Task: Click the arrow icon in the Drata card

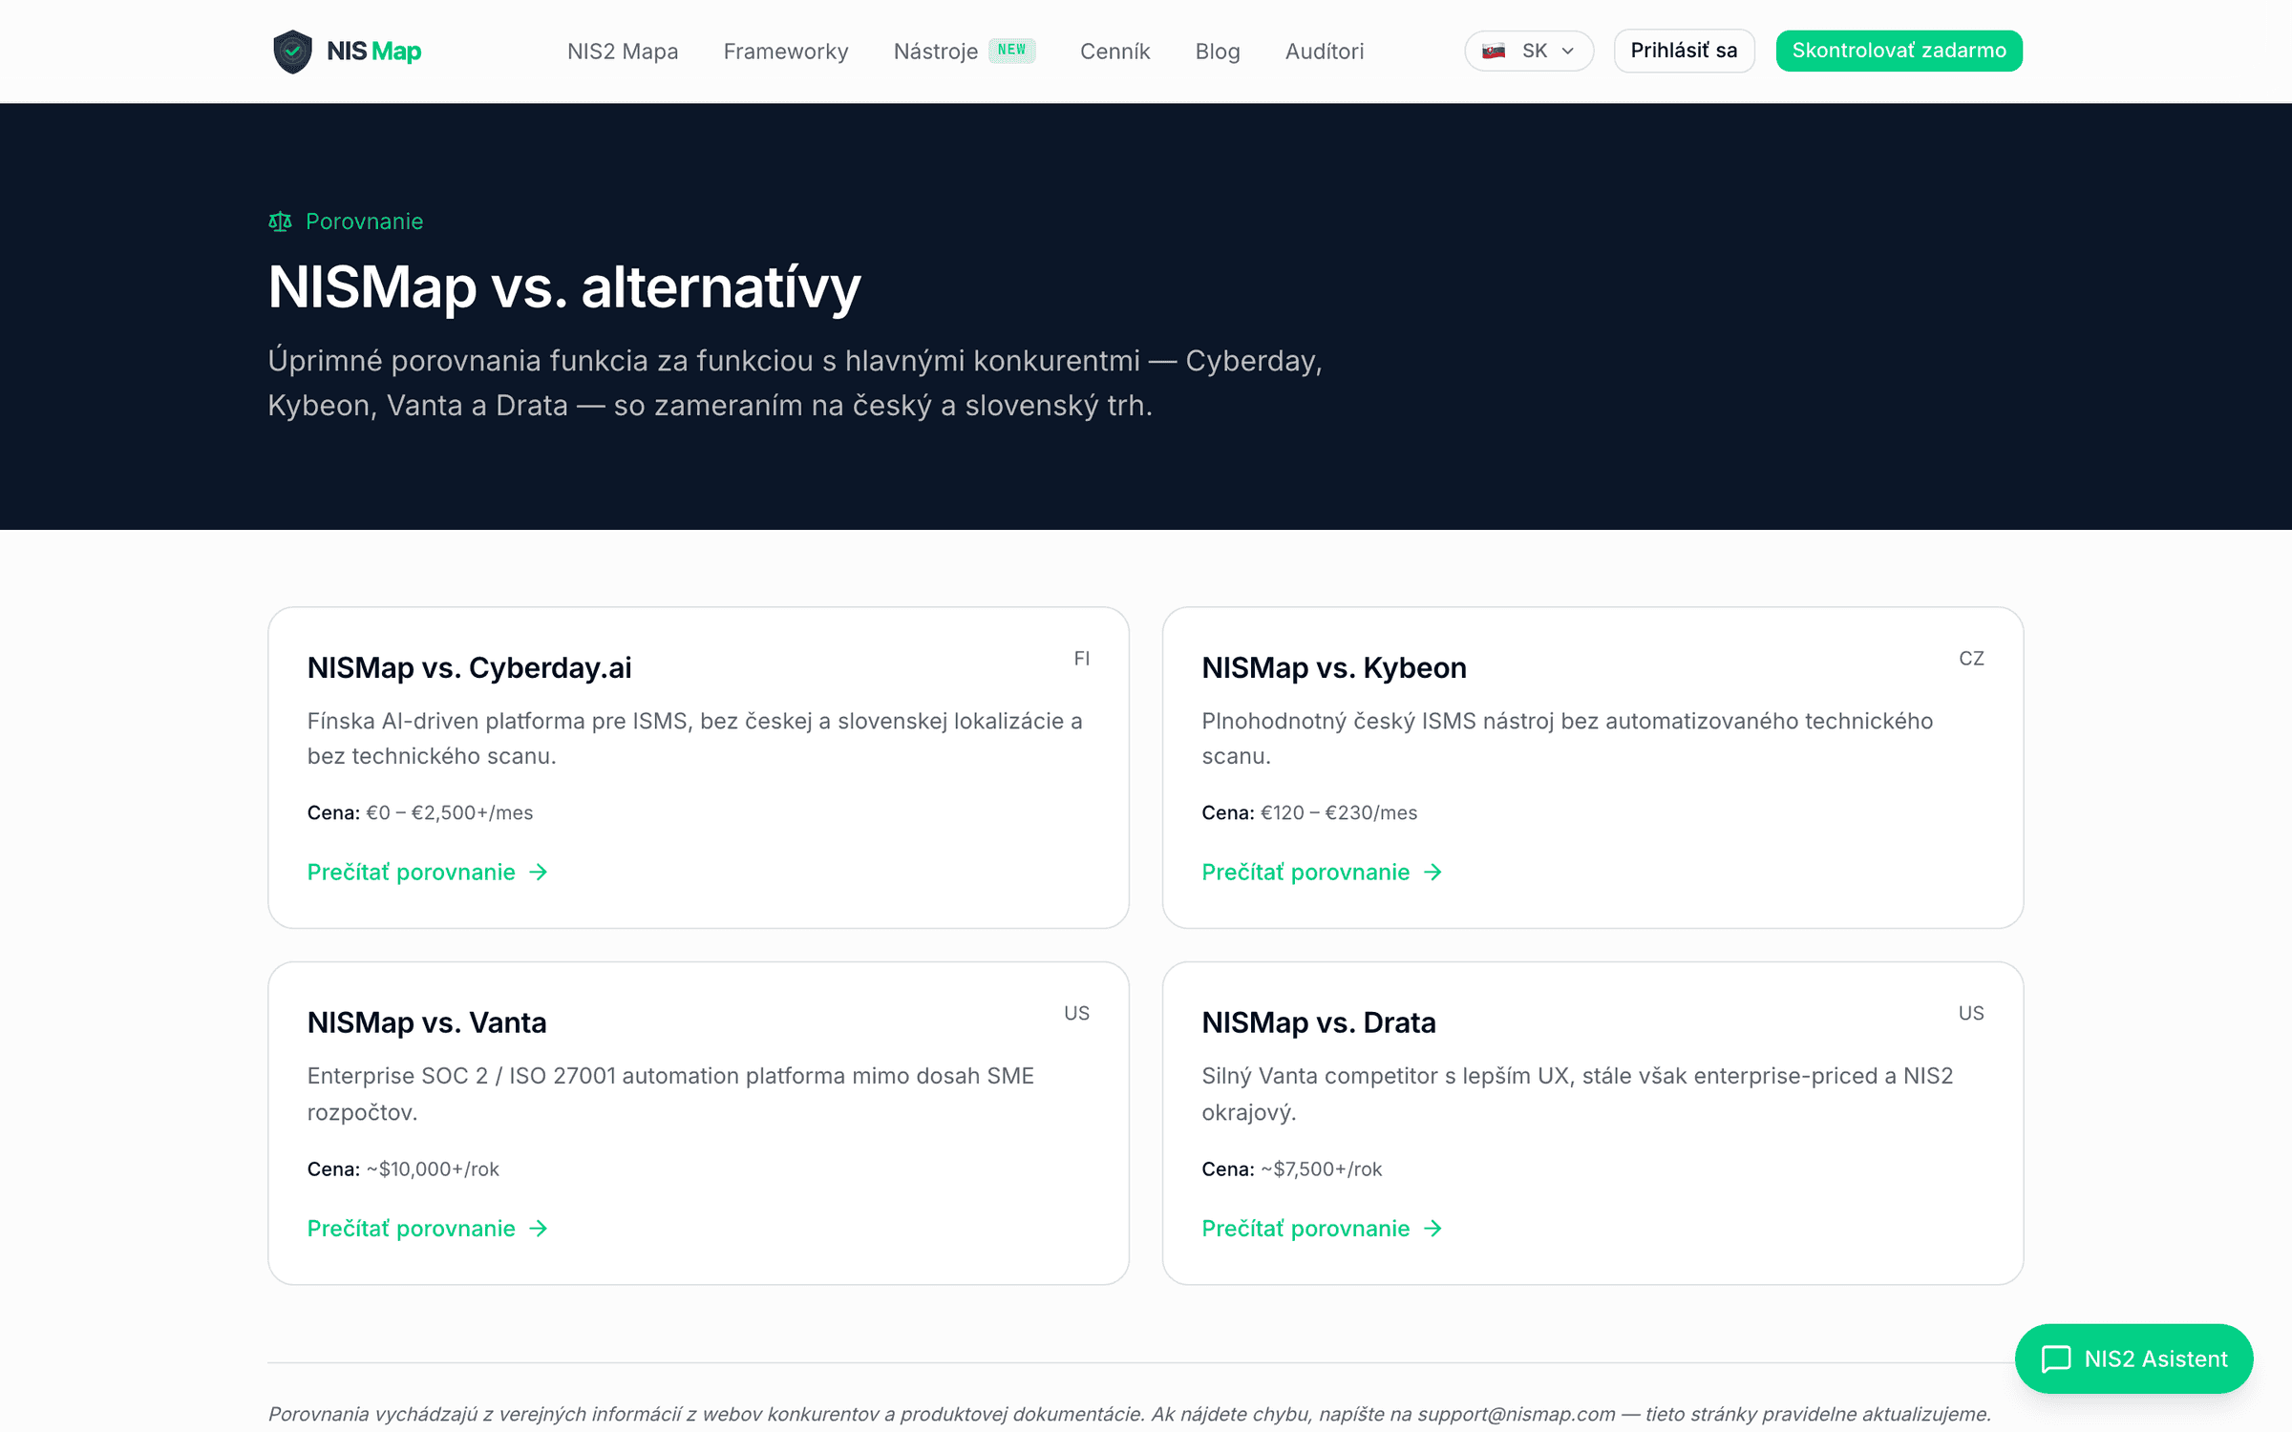Action: click(1432, 1229)
